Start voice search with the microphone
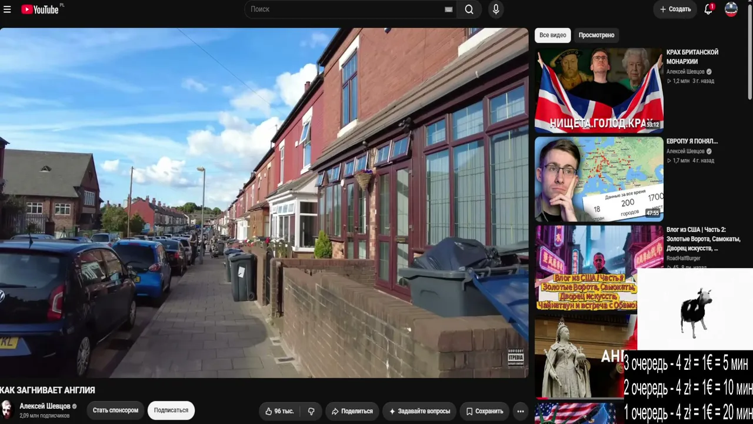The width and height of the screenshot is (753, 424). [496, 9]
